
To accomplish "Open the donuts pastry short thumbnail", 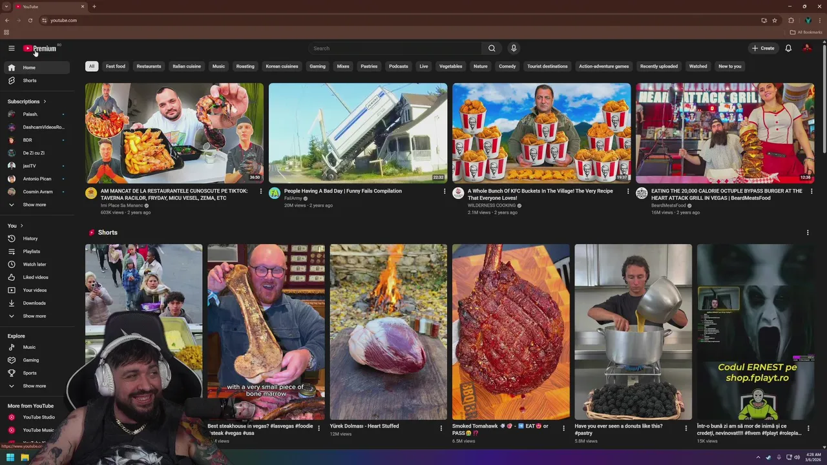I will point(633,332).
